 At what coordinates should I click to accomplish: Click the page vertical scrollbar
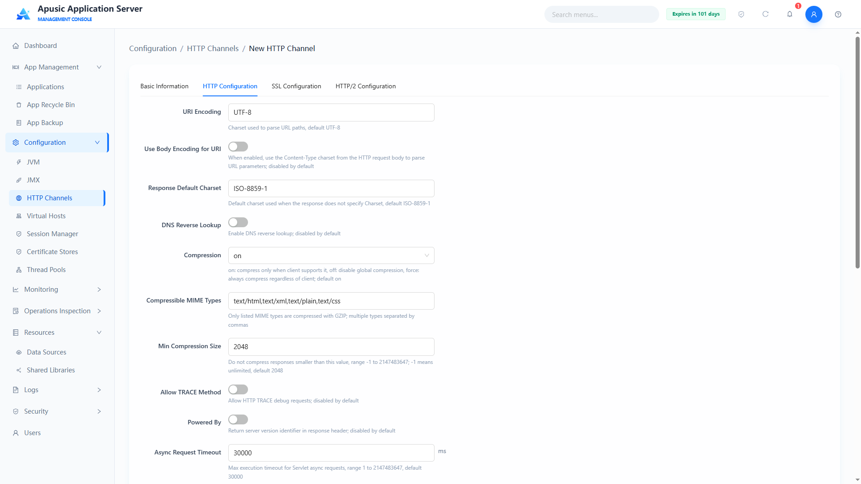[857, 152]
